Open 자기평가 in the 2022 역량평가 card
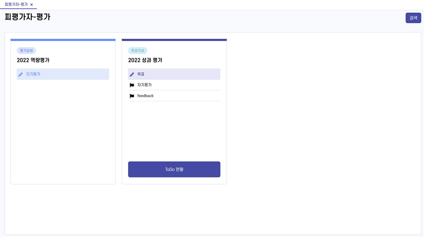This screenshot has height=237, width=424. [63, 74]
